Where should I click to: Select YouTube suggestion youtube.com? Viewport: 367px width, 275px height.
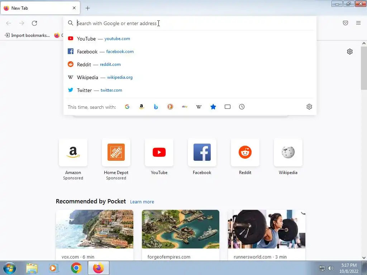tap(190, 39)
